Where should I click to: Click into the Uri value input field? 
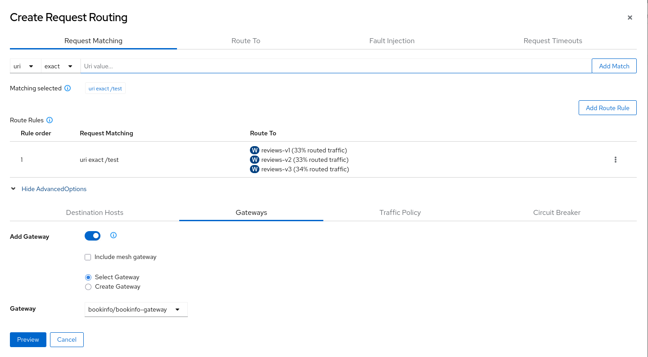pyautogui.click(x=335, y=66)
